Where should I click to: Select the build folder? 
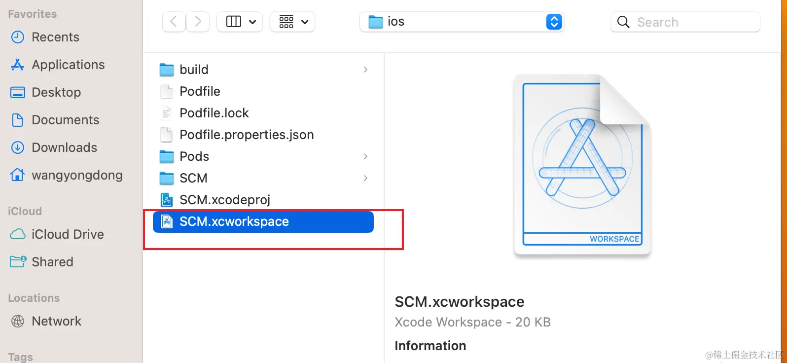tap(263, 70)
